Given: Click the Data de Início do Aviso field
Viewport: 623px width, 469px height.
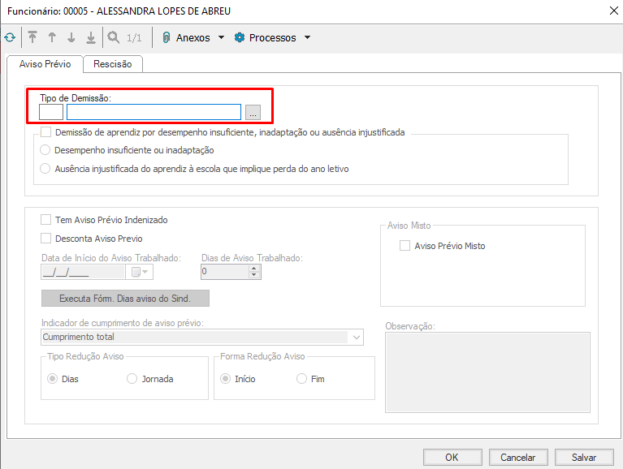Looking at the screenshot, I should tap(83, 272).
